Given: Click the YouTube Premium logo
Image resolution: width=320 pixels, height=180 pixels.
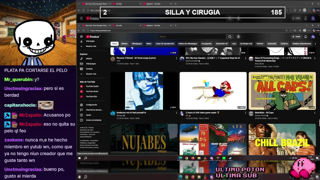Looking at the screenshot, I should 92,36.
